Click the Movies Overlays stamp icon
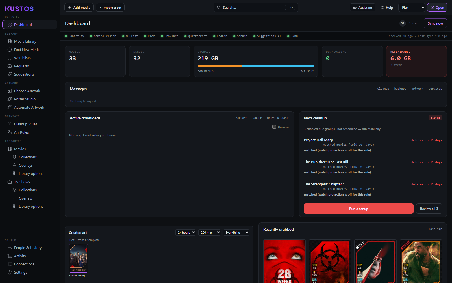Image resolution: width=452 pixels, height=283 pixels. tap(14, 165)
